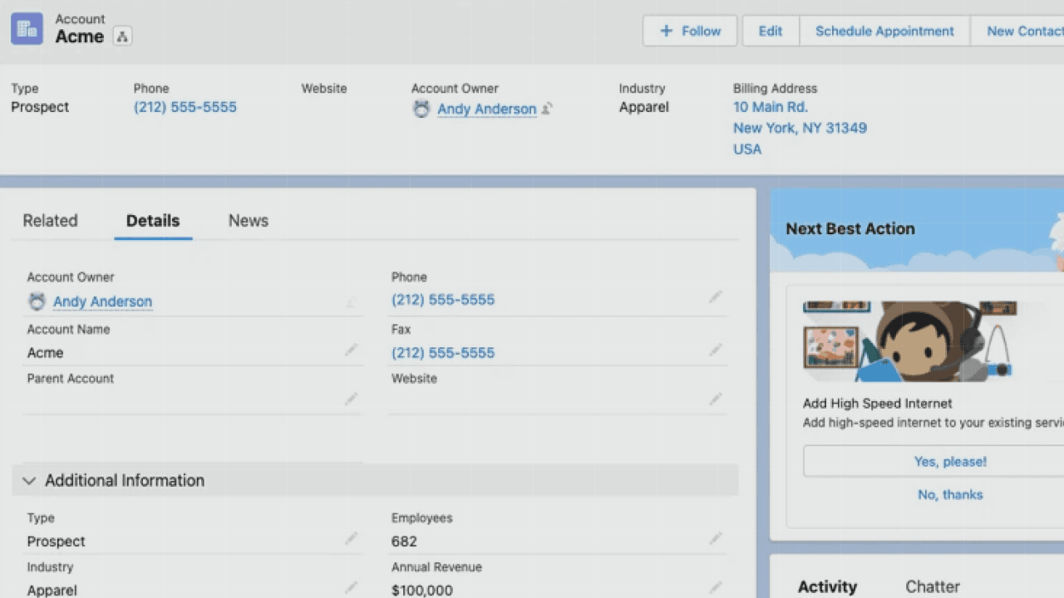Image resolution: width=1064 pixels, height=598 pixels.
Task: Open the News tab
Action: pyautogui.click(x=249, y=221)
